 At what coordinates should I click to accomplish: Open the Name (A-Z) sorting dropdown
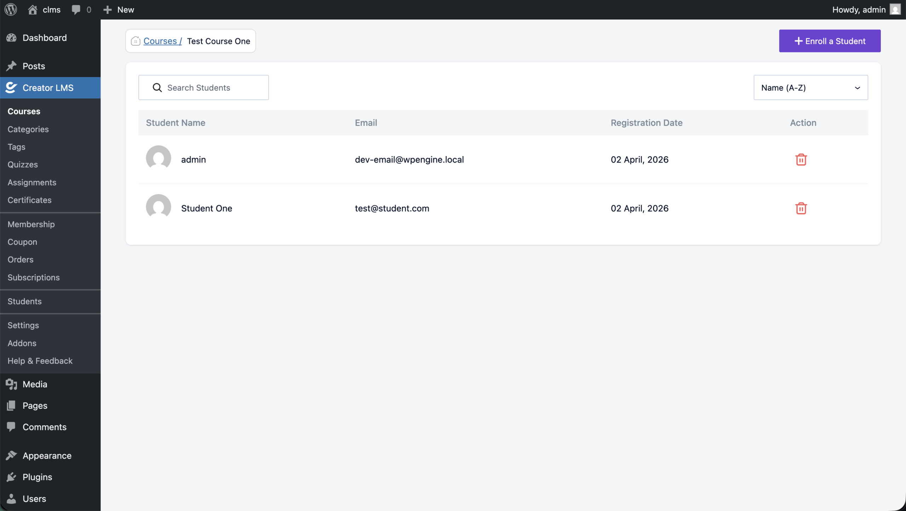pos(810,87)
